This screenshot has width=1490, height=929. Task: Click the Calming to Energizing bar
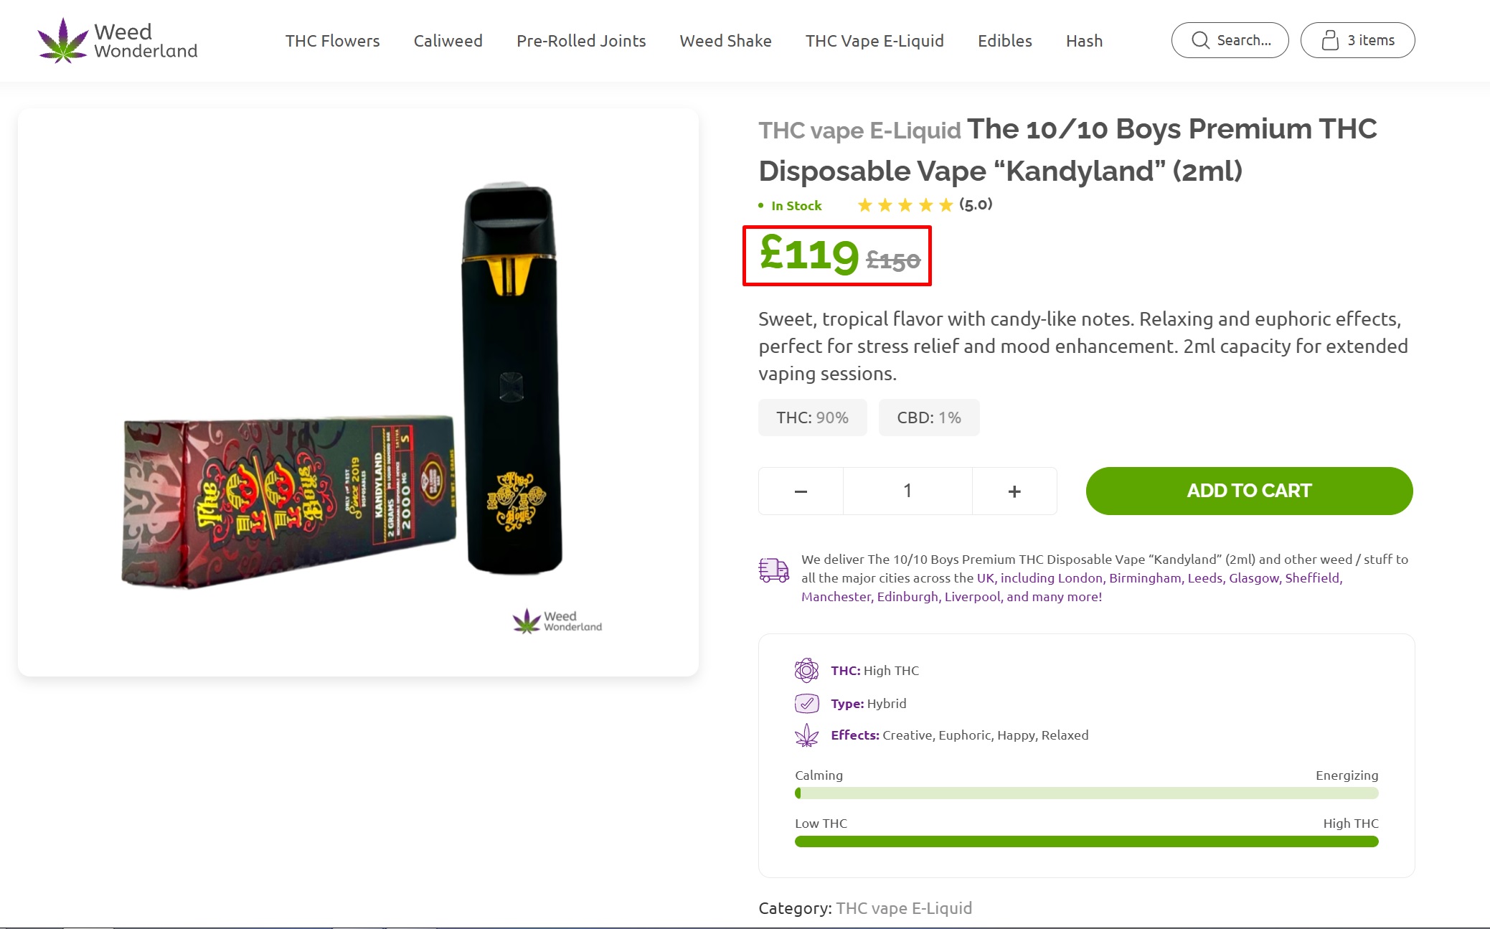[1086, 793]
